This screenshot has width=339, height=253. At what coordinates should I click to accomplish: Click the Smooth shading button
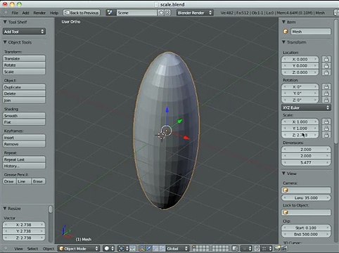pyautogui.click(x=24, y=115)
